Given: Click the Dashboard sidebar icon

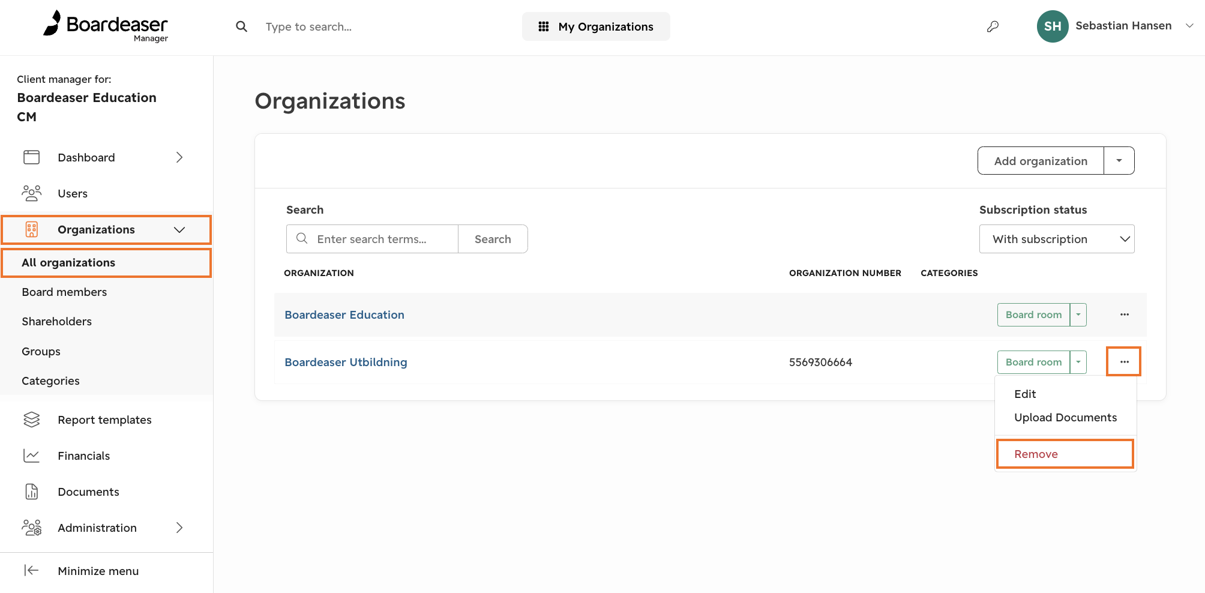Looking at the screenshot, I should (31, 157).
